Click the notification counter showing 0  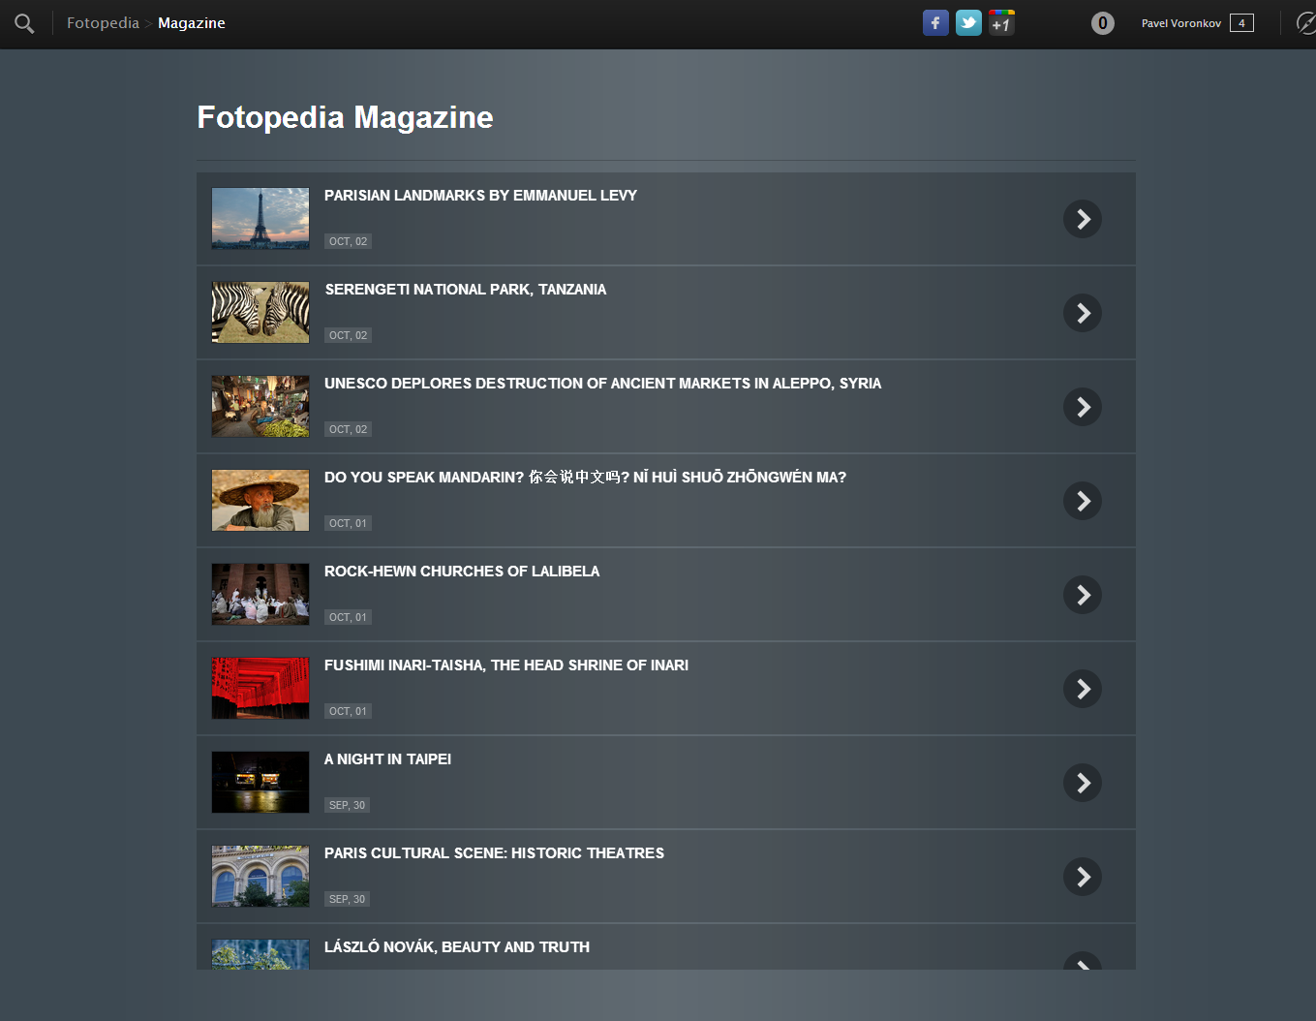1102,23
